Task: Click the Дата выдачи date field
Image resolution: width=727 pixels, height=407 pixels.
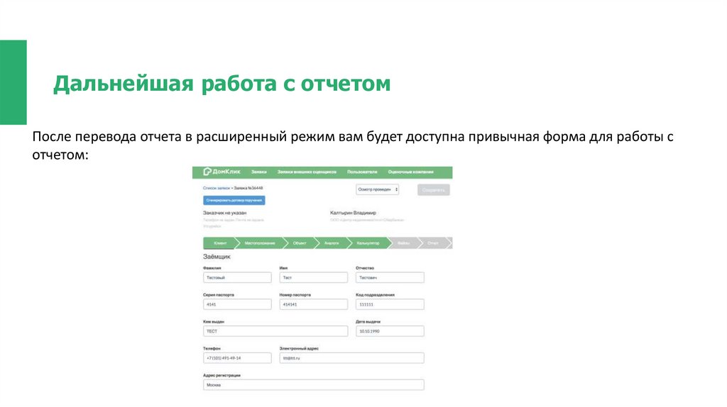Action: tap(389, 331)
